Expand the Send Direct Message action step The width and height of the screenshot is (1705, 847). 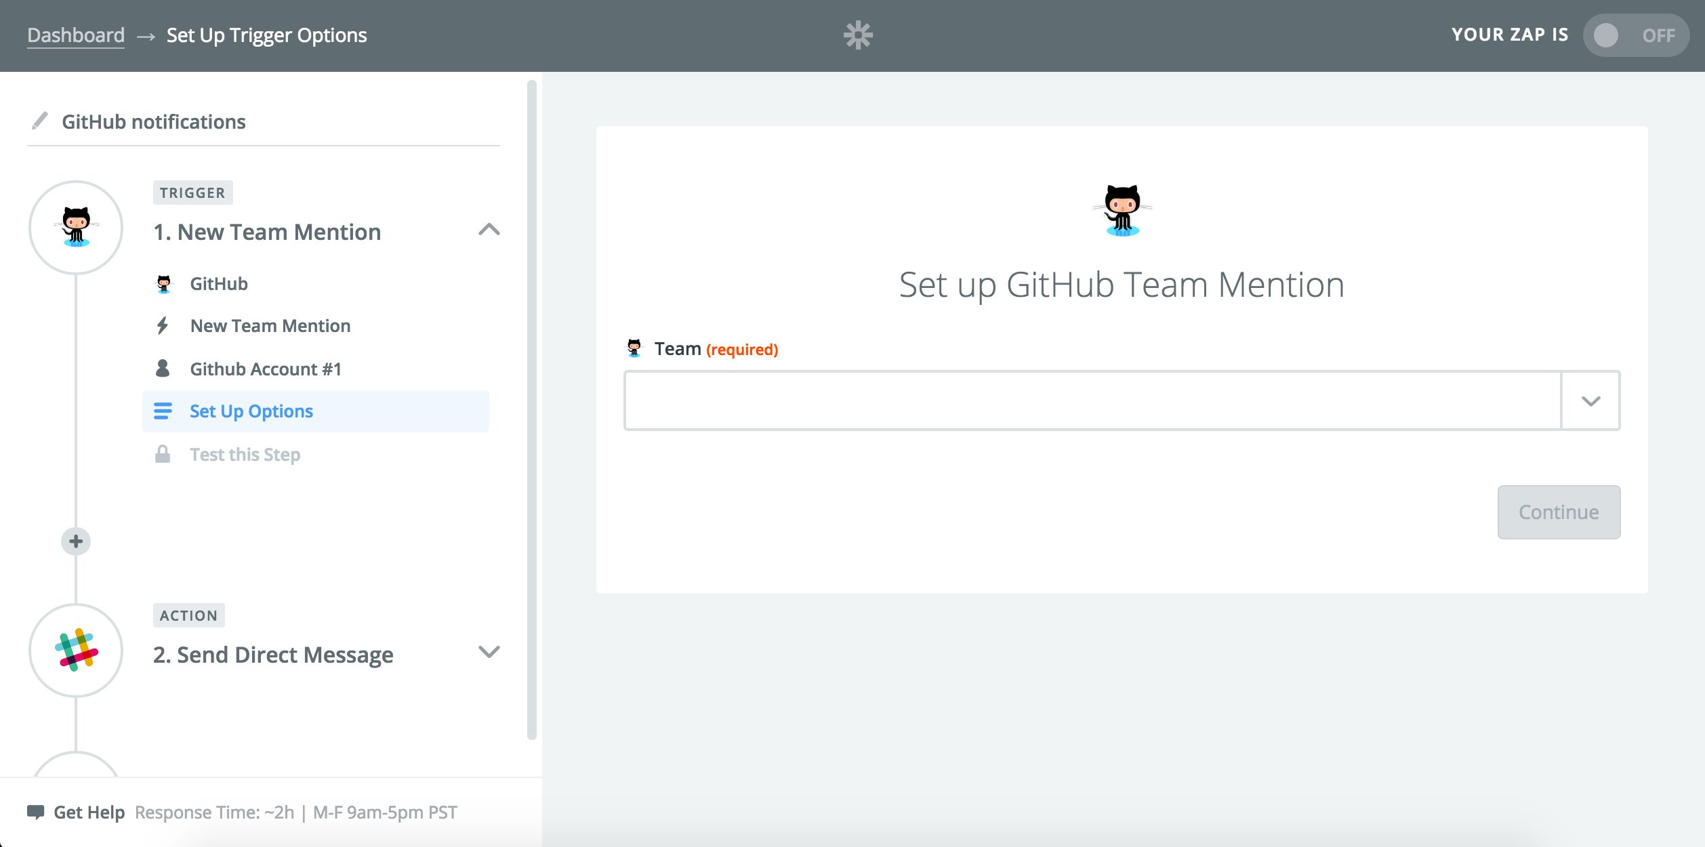pyautogui.click(x=489, y=652)
